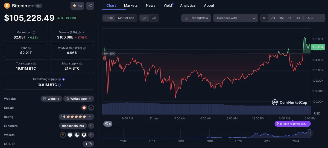This screenshot has height=148, width=328.
Task: Toggle chart to Price mode
Action: coord(109,18)
